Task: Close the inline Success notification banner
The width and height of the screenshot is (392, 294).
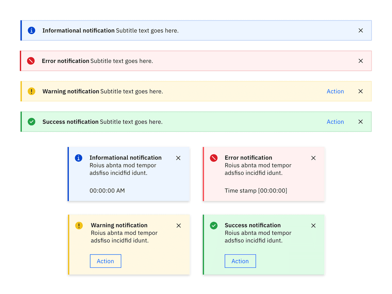Action: pyautogui.click(x=361, y=122)
